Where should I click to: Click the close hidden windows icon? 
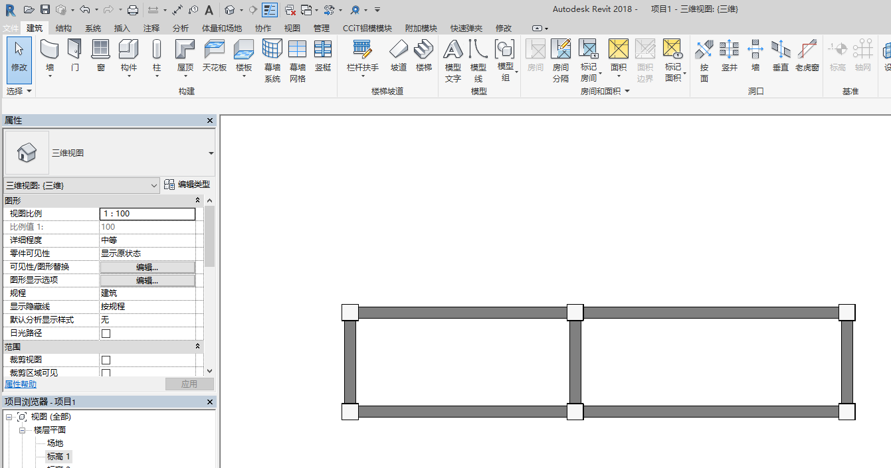[x=290, y=9]
